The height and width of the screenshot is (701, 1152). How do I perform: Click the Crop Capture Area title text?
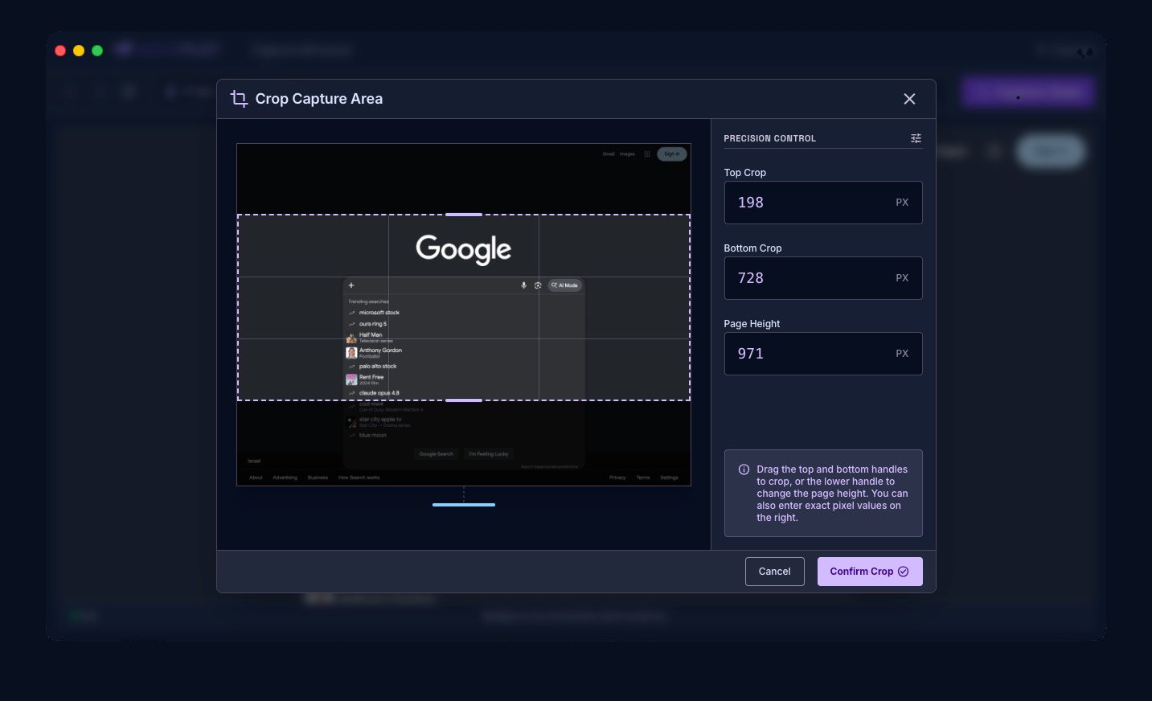[x=319, y=99]
